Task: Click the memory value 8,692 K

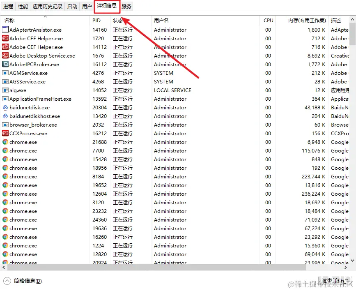Action: 316,56
